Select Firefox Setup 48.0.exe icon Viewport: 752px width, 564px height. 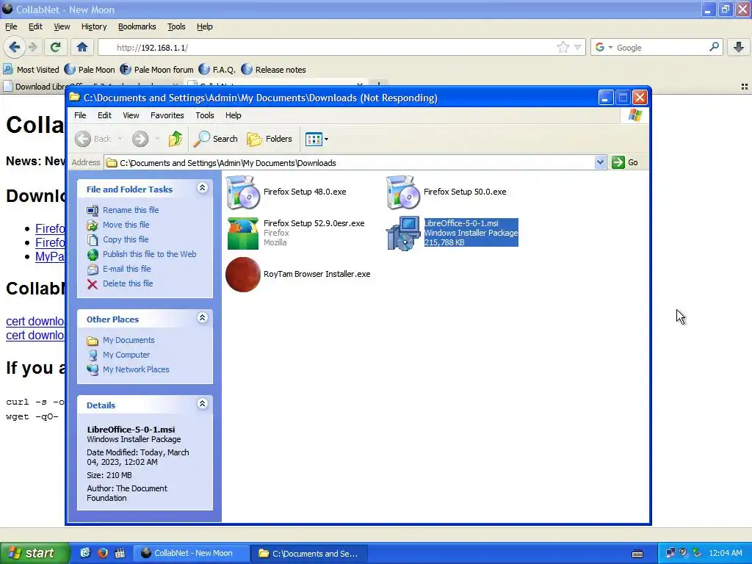point(242,192)
